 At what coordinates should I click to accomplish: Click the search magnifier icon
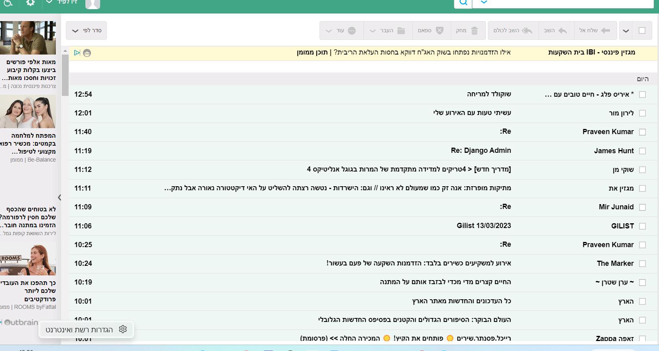click(463, 3)
